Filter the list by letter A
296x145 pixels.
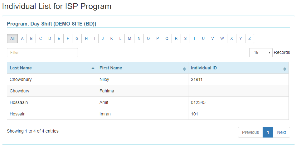click(22, 39)
